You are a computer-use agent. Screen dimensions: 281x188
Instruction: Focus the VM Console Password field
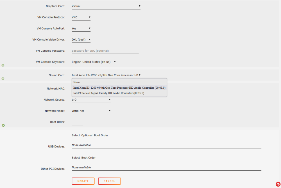point(105,51)
